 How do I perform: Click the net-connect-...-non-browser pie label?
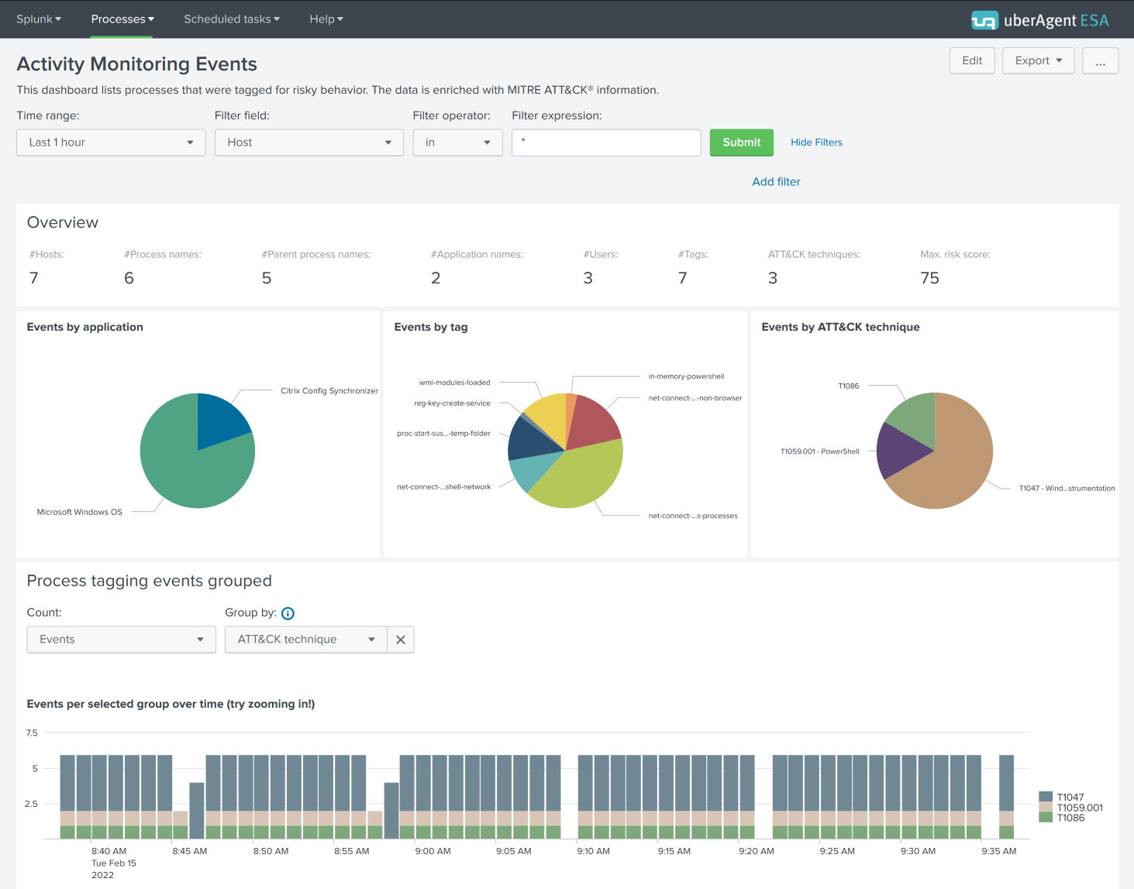(695, 398)
